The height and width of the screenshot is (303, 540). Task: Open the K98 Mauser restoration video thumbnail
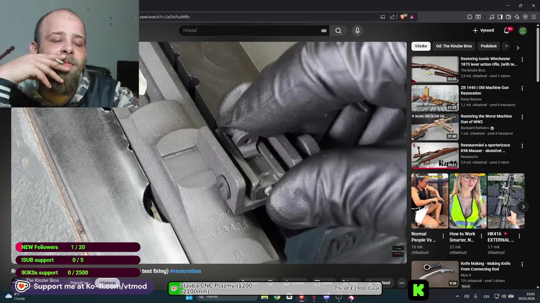[435, 155]
